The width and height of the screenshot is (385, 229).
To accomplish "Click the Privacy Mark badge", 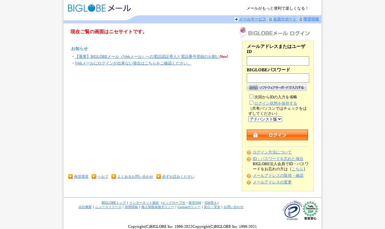I will point(292,210).
